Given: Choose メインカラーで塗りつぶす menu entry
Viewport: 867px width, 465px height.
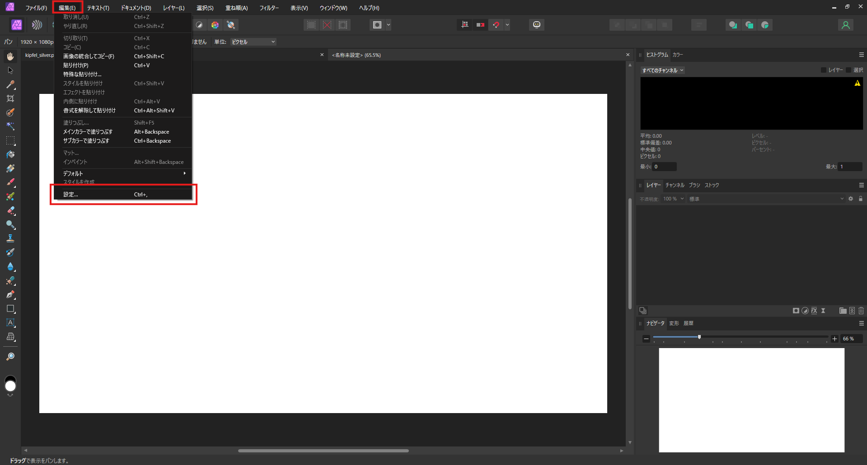Looking at the screenshot, I should [x=123, y=132].
